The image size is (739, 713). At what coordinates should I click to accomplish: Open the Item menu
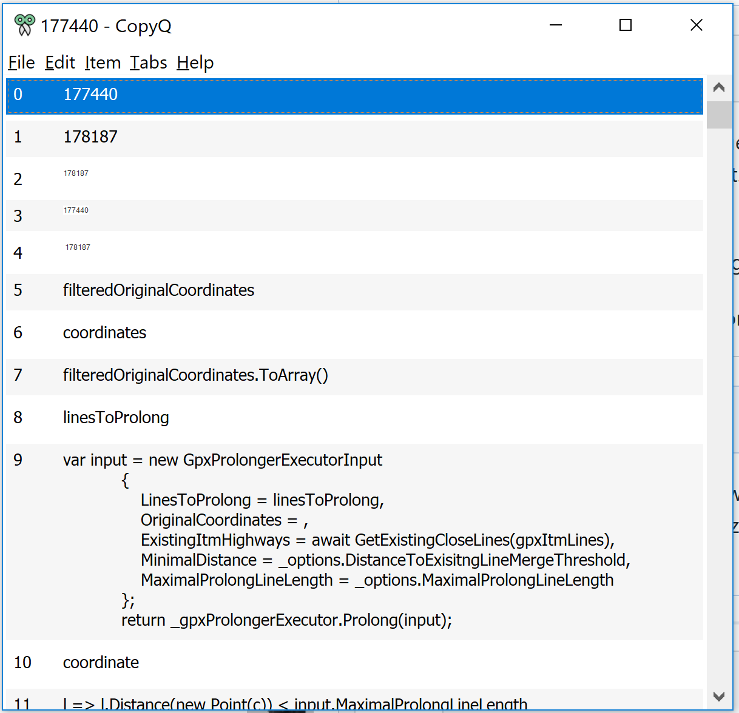[102, 62]
